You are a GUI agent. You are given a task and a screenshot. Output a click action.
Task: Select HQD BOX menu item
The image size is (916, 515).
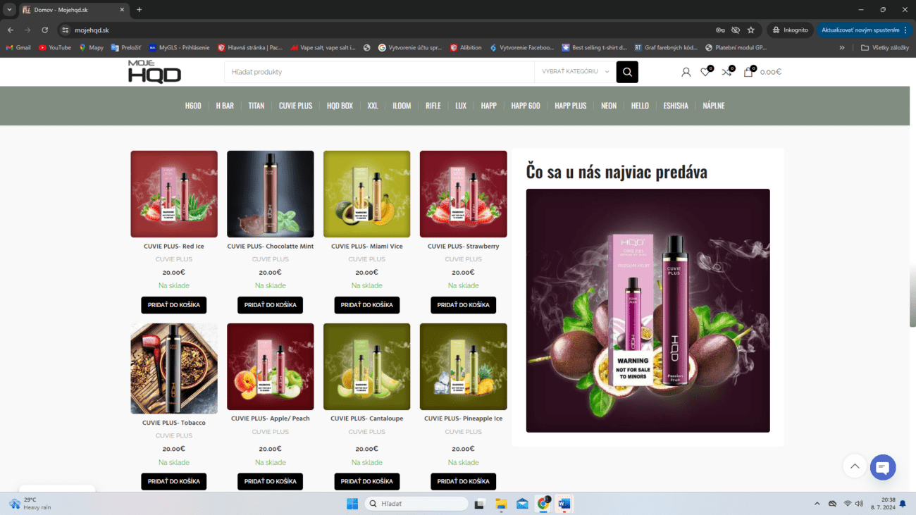(340, 106)
